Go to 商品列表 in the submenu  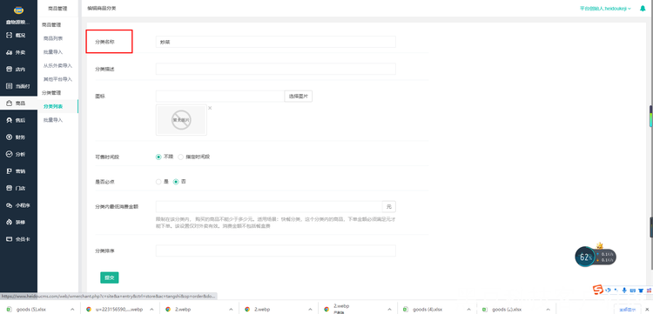53,38
